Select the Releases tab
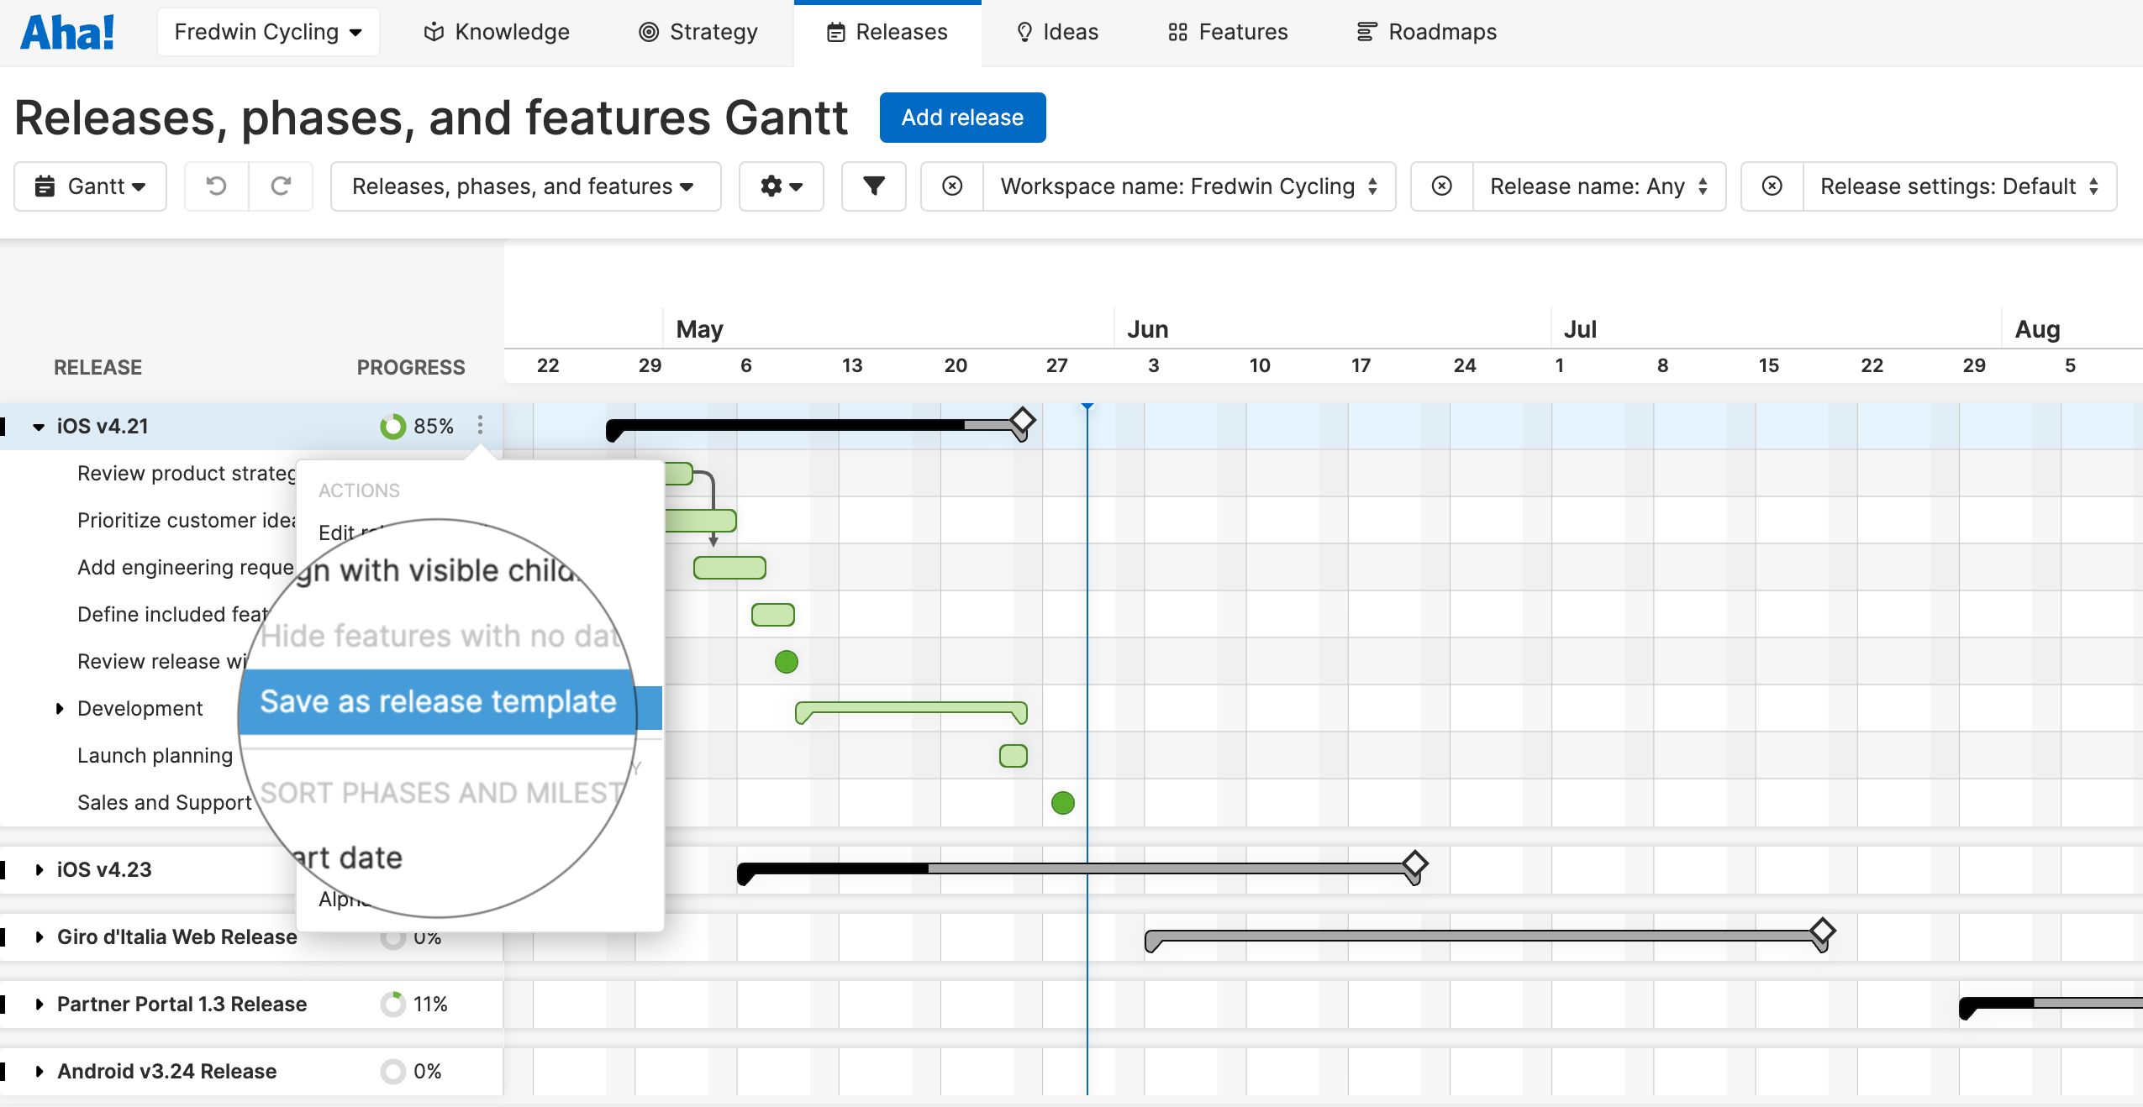The image size is (2143, 1107). point(887,33)
